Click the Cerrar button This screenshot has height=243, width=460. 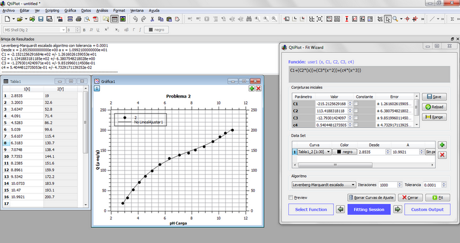pos(410,198)
